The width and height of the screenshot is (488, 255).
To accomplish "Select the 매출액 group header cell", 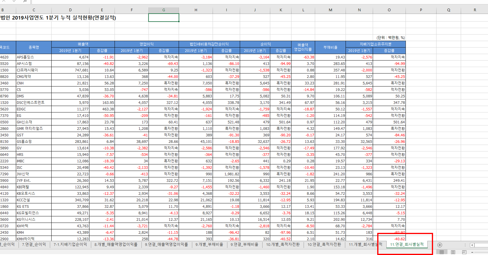I will (83, 44).
